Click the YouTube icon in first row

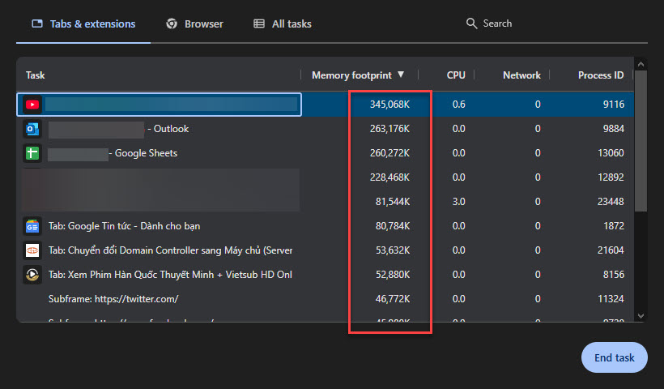(32, 105)
